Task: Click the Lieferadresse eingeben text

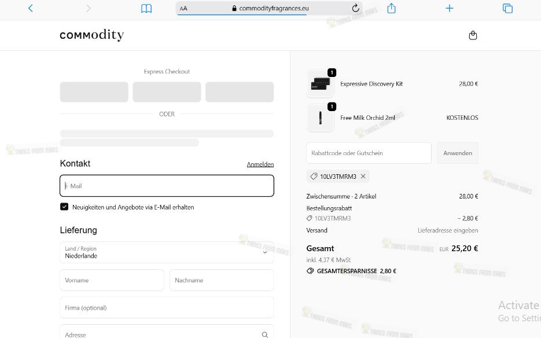Action: pyautogui.click(x=448, y=230)
